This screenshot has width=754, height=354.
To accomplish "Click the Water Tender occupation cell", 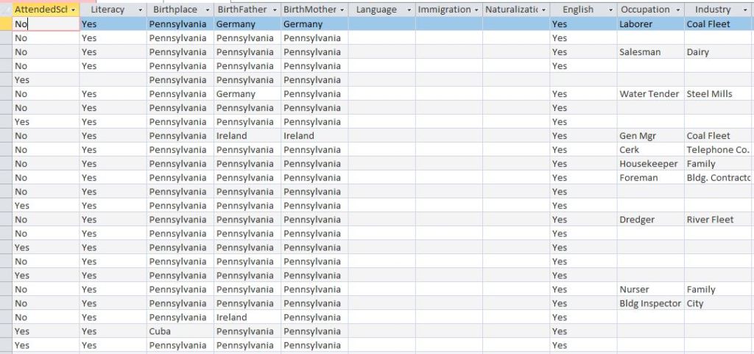I will pos(649,94).
